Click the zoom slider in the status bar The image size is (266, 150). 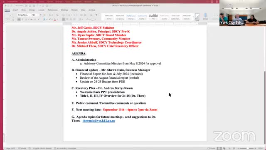click(x=246, y=148)
